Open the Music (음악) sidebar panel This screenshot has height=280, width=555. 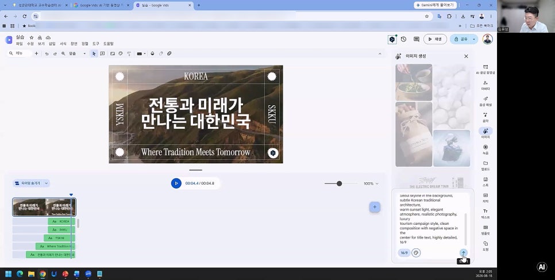485,117
